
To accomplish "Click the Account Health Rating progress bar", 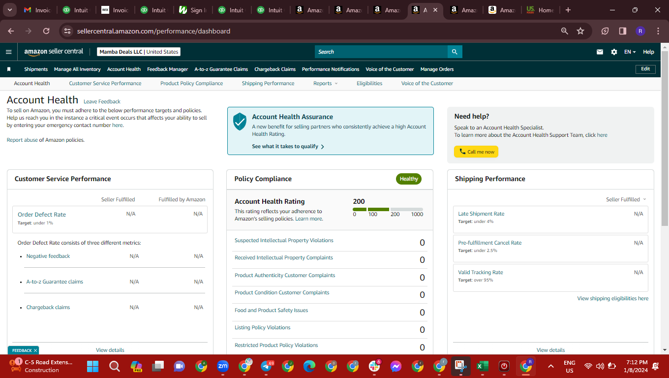I will pyautogui.click(x=388, y=210).
